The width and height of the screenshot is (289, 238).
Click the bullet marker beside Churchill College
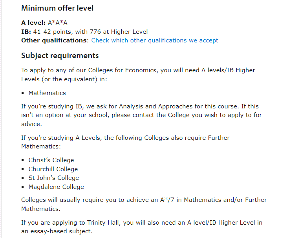pos(23,169)
